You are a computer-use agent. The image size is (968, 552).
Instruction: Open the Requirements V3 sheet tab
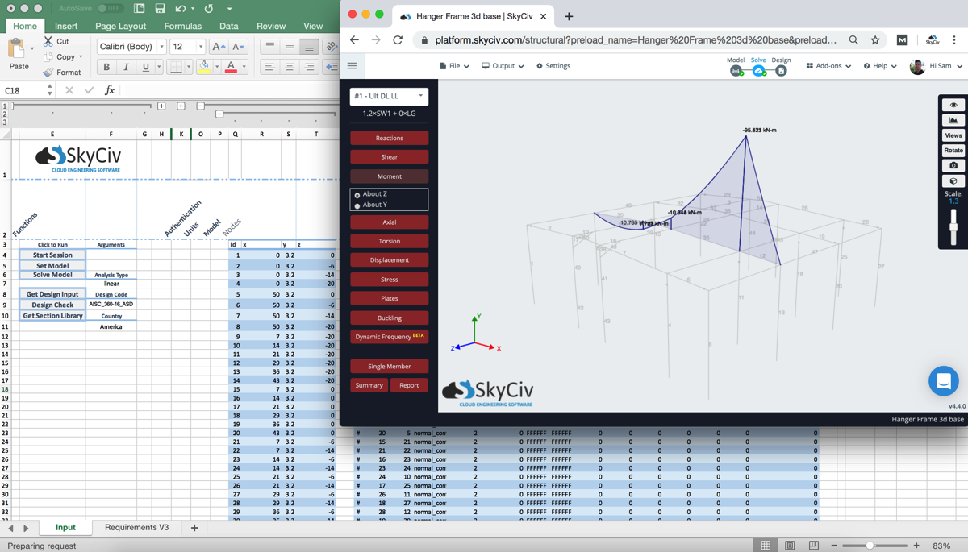point(136,528)
